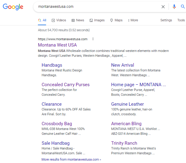This screenshot has width=186, height=163.
Task: Click the 'Trinity Ranch is Montana West's' description
Action: (x=133, y=151)
